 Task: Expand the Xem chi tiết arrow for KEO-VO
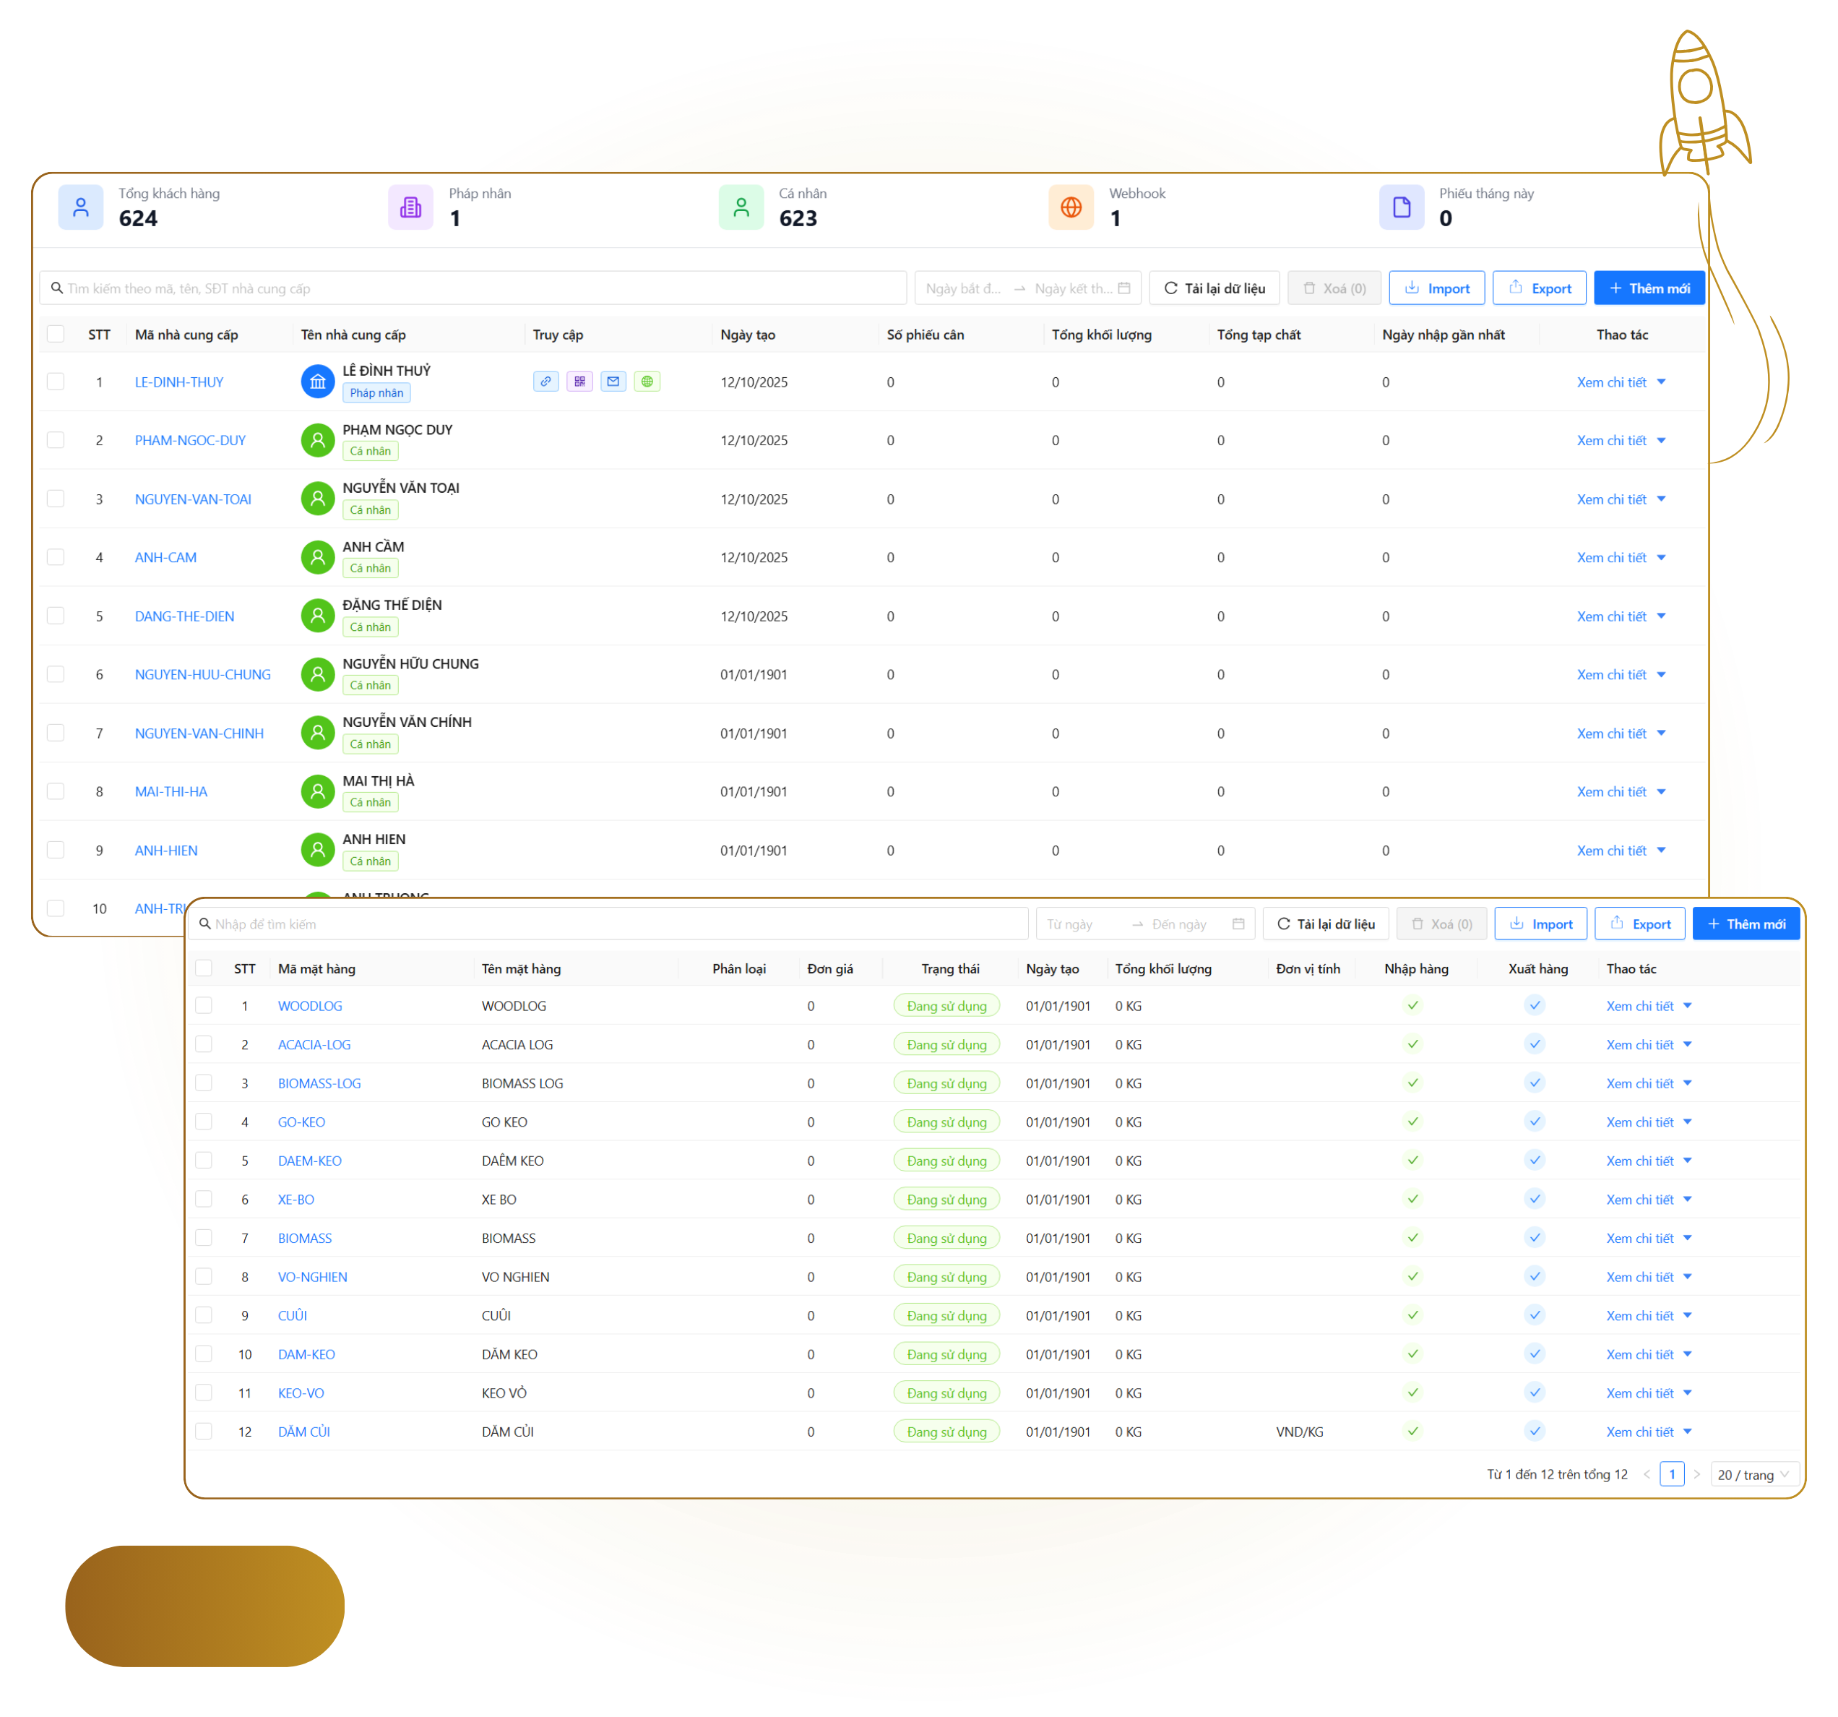(x=1687, y=1393)
